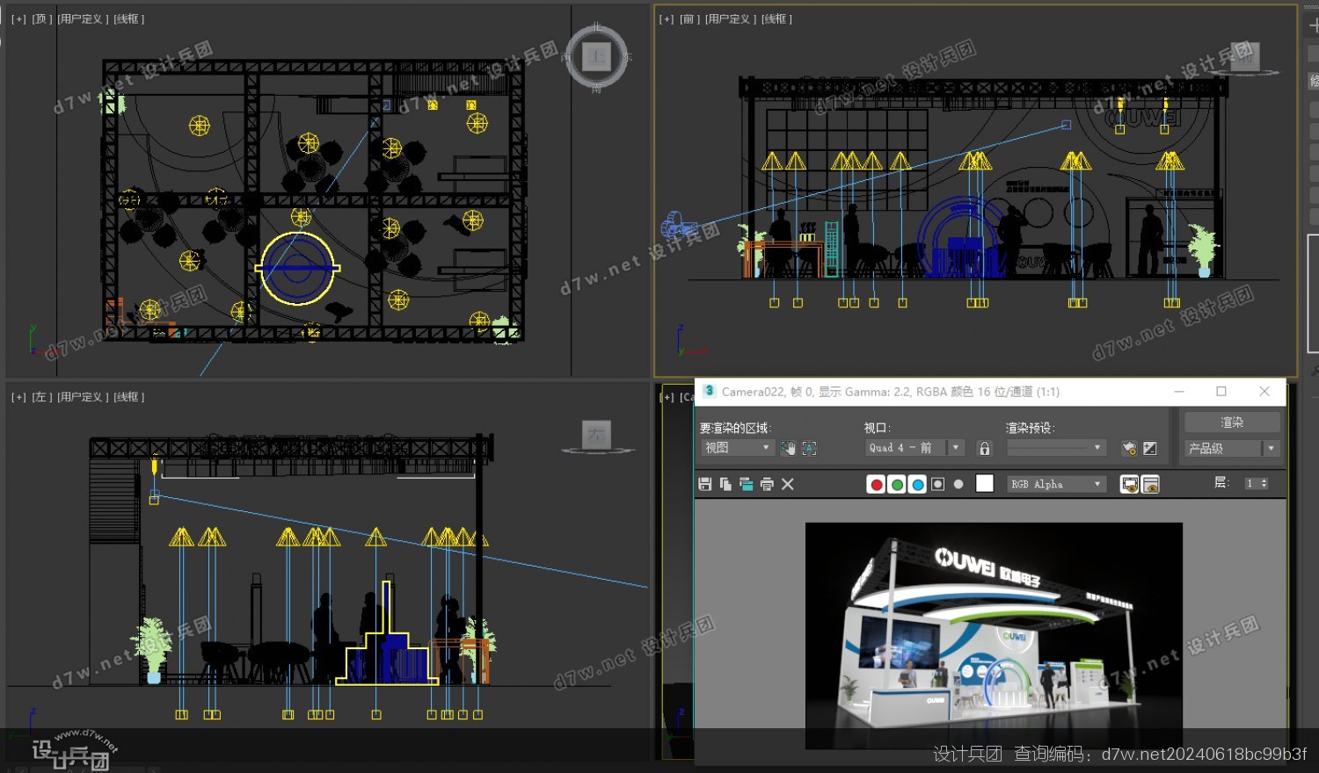Open the front viewport's [线框] shading menu
The width and height of the screenshot is (1319, 773).
777,19
